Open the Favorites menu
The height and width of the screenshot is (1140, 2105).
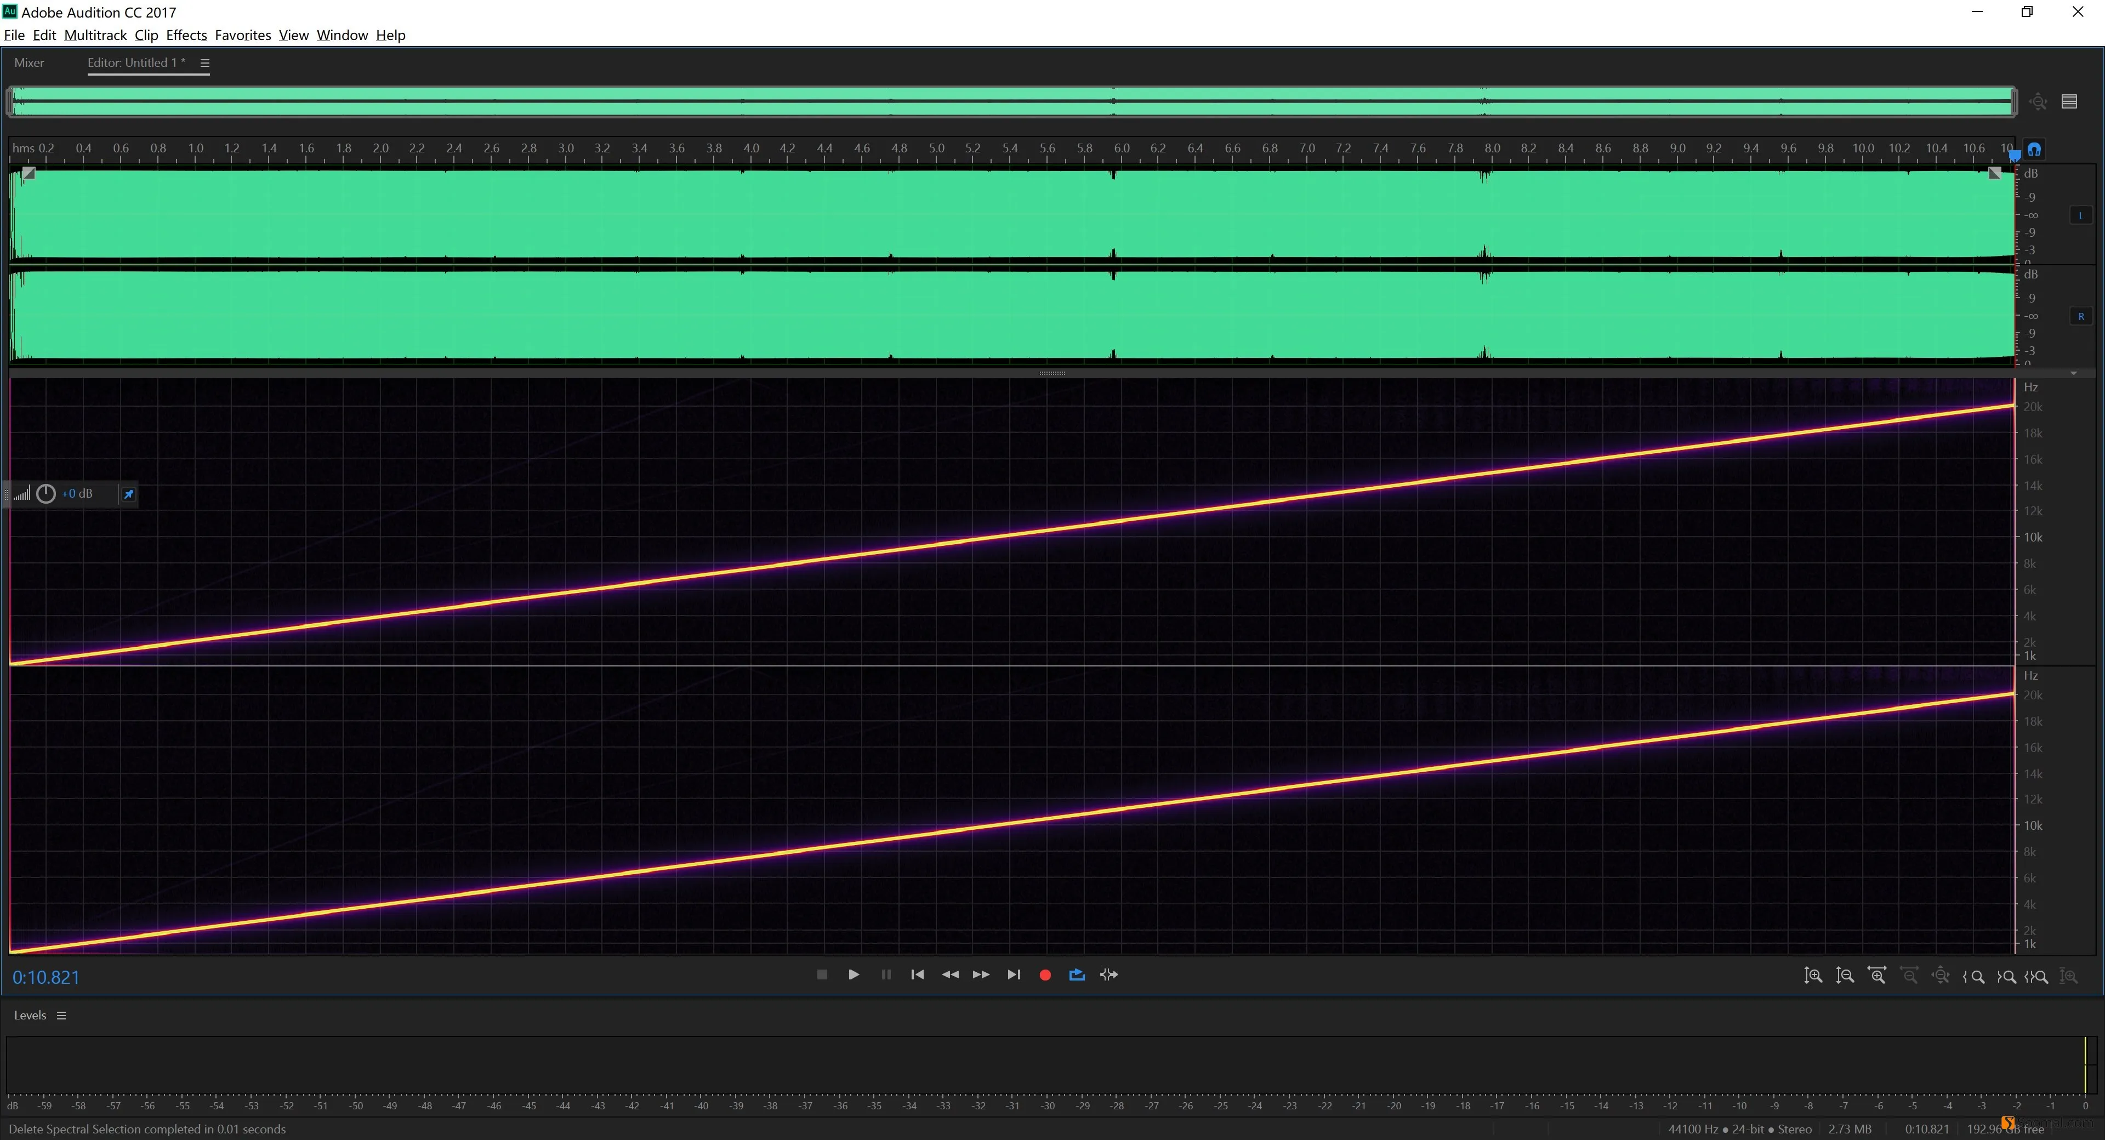(x=243, y=35)
